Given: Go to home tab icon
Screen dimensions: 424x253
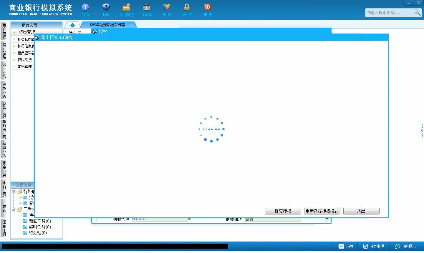Looking at the screenshot, I should (x=72, y=25).
